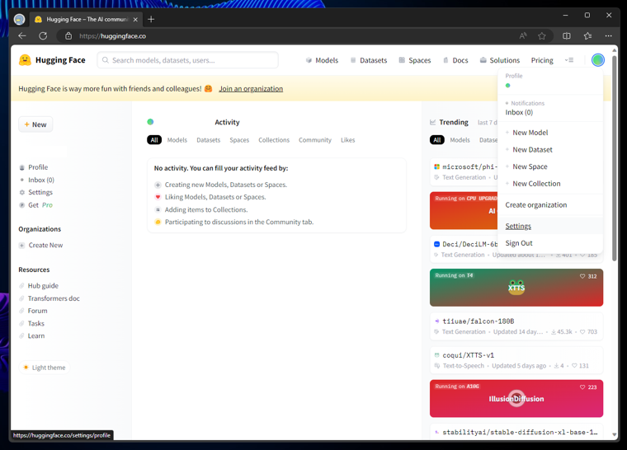This screenshot has height=450, width=627.
Task: Open Profile in the left sidebar
Action: [x=34, y=167]
